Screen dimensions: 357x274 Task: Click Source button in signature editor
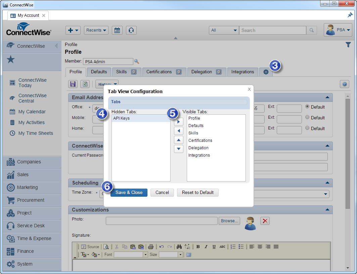click(x=90, y=247)
